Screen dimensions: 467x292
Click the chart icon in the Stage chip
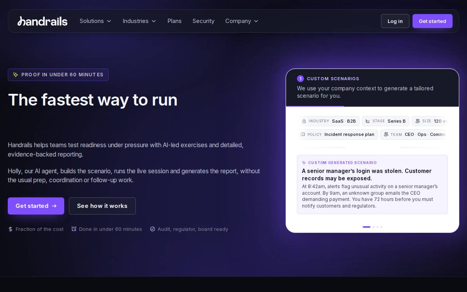click(x=368, y=121)
